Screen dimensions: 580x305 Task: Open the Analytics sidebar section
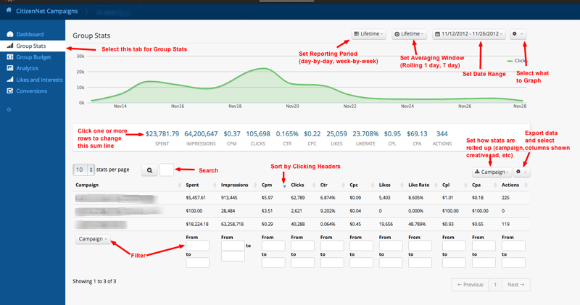click(27, 68)
